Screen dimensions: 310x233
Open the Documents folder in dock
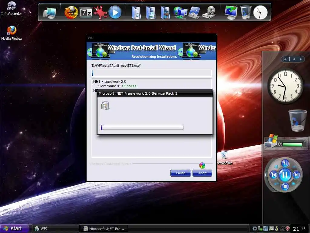click(x=136, y=13)
